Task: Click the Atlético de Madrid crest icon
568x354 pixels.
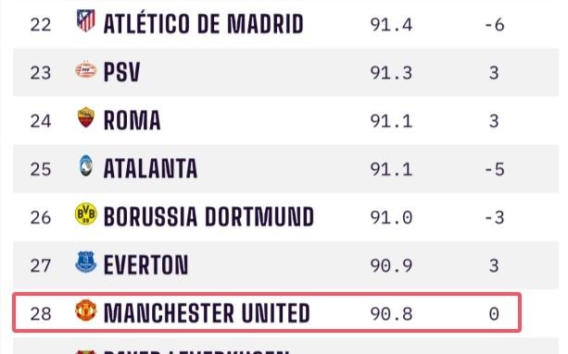Action: pos(86,20)
